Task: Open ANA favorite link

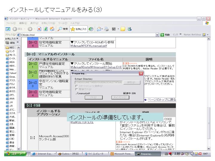Action: tap(10, 99)
